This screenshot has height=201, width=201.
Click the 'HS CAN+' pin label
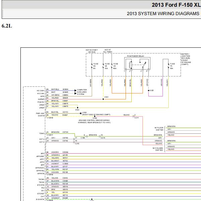point(41,91)
